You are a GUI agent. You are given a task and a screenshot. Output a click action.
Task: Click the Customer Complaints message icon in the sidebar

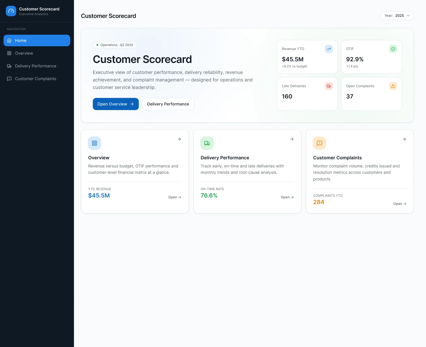pyautogui.click(x=9, y=79)
